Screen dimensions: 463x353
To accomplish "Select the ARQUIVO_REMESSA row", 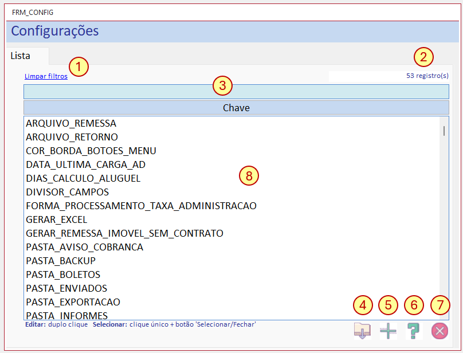I will pyautogui.click(x=232, y=123).
